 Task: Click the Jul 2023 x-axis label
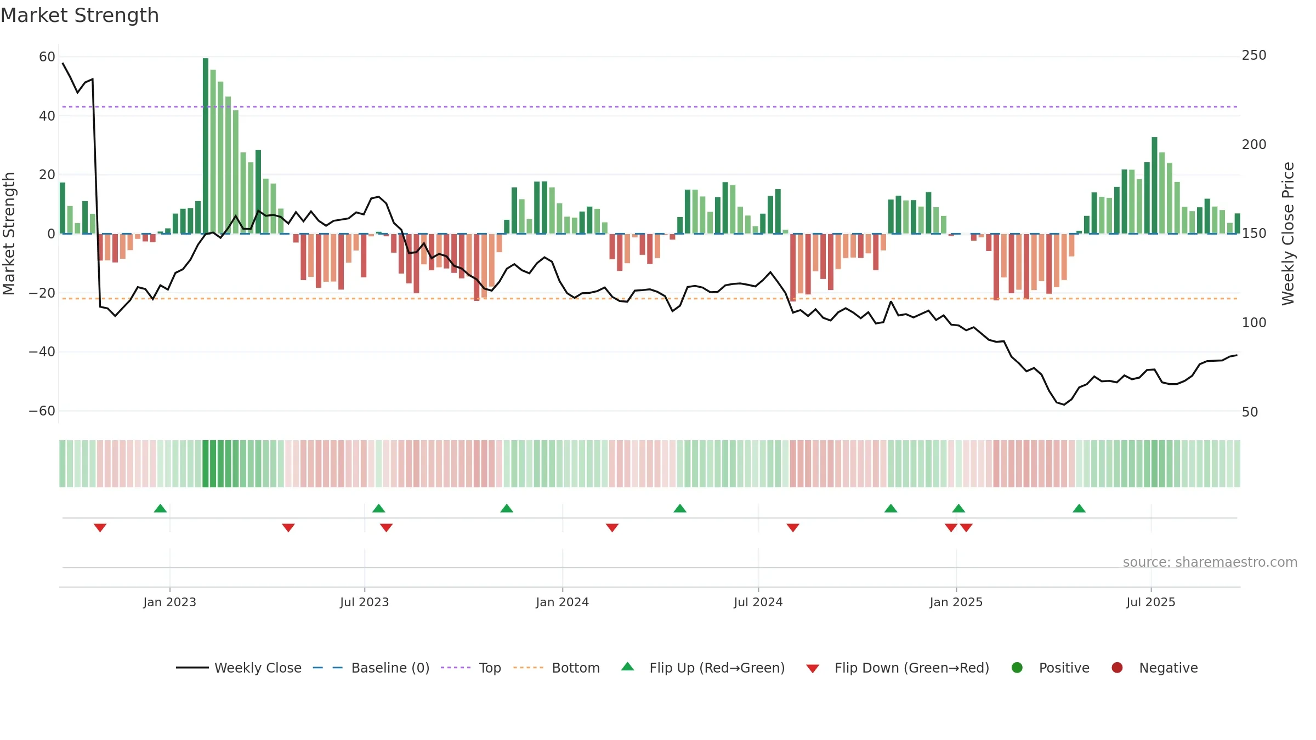(364, 602)
